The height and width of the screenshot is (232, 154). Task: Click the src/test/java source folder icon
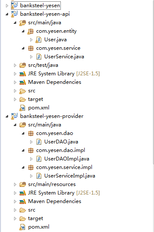(x=23, y=65)
